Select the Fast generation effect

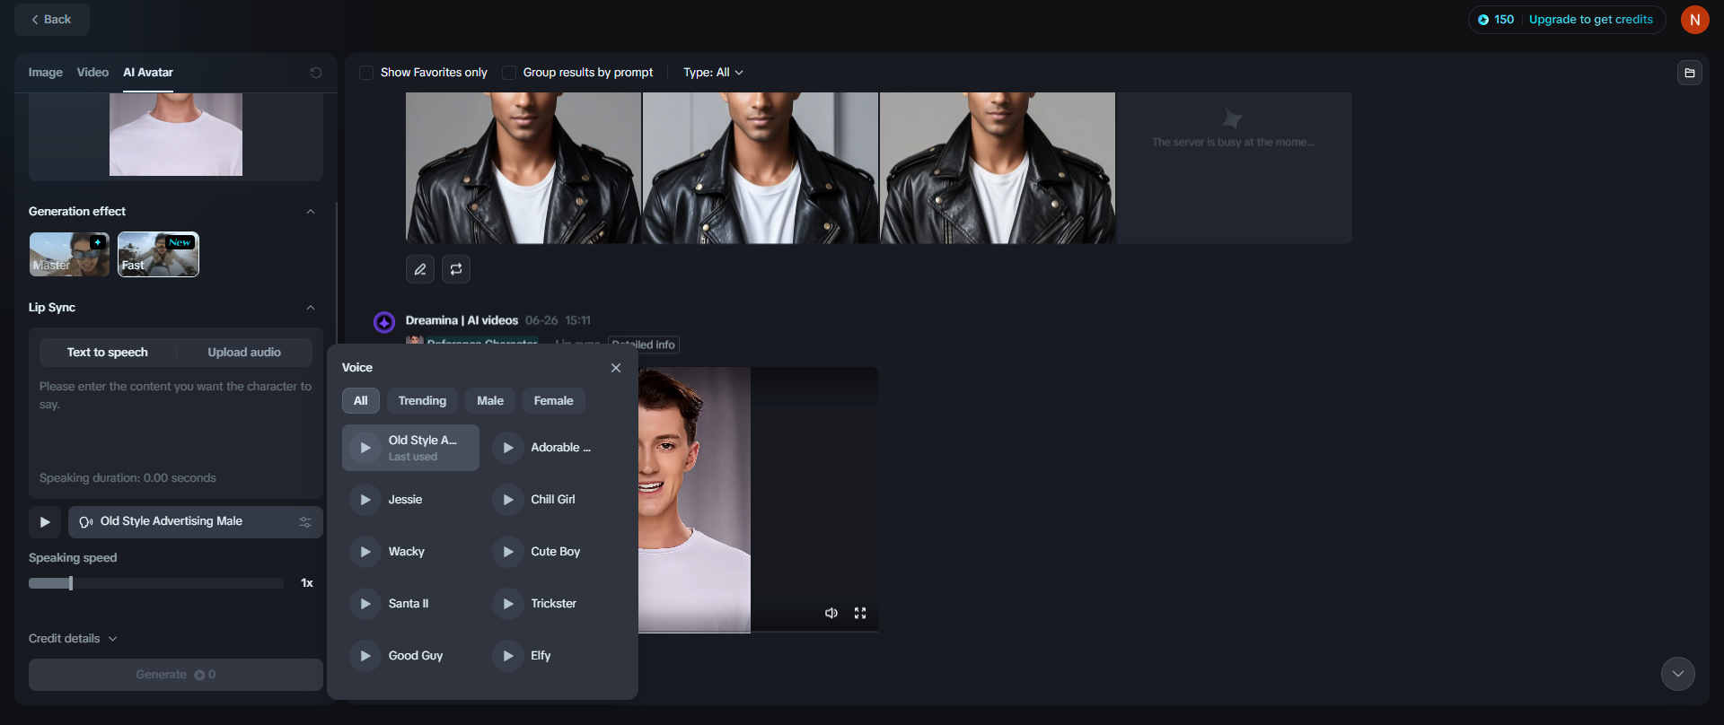[158, 255]
